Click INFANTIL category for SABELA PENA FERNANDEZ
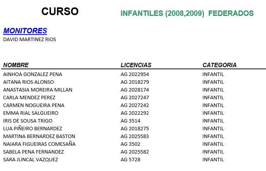Viewport: 266px width, 171px height. tap(213, 152)
